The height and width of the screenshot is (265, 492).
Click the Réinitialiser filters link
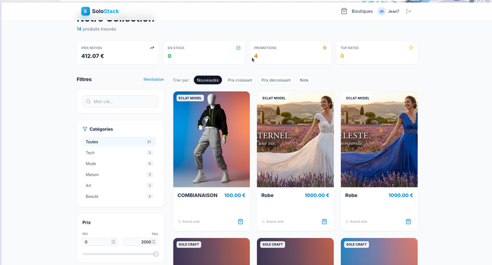tap(153, 79)
